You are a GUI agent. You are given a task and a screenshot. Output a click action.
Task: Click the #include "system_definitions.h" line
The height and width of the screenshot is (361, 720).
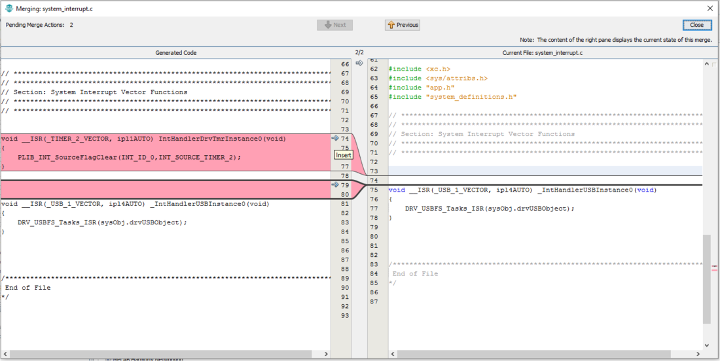[453, 97]
